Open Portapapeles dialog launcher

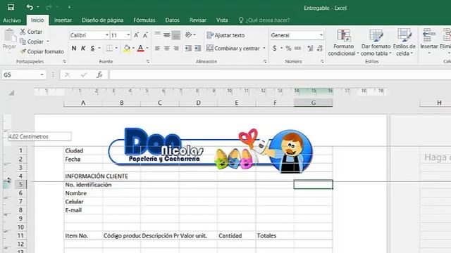point(64,61)
